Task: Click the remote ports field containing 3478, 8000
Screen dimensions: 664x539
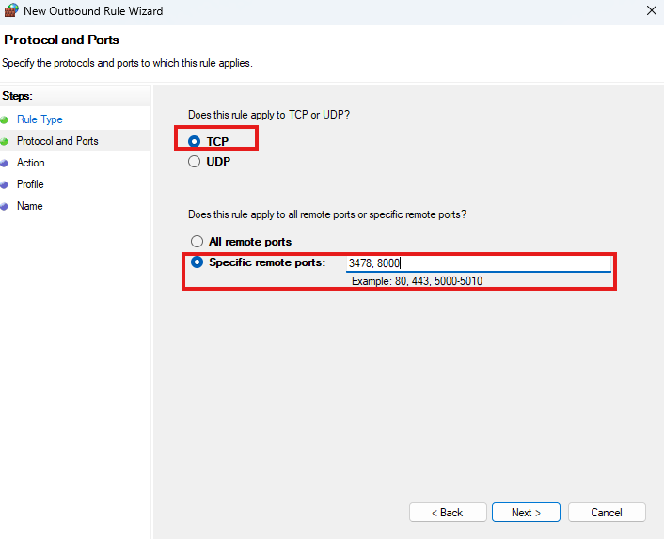Action: (x=478, y=263)
